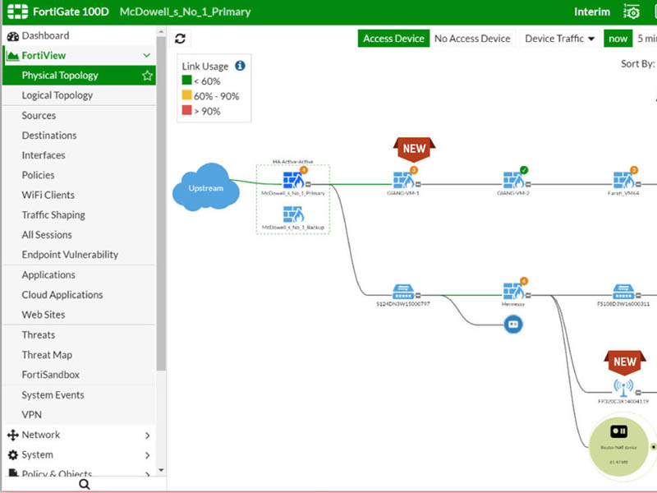Image resolution: width=657 pixels, height=493 pixels.
Task: Click the Interim label in header
Action: tap(592, 12)
